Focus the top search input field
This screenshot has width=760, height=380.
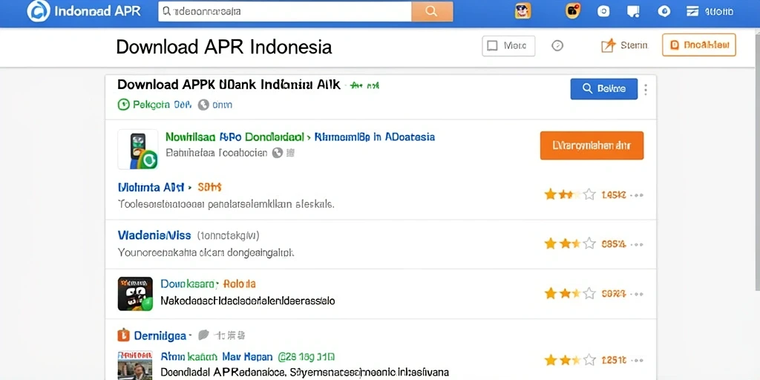click(285, 11)
